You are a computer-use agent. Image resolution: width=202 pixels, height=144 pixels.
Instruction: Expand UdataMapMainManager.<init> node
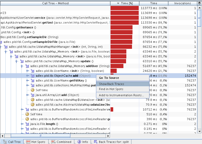(0, 47)
